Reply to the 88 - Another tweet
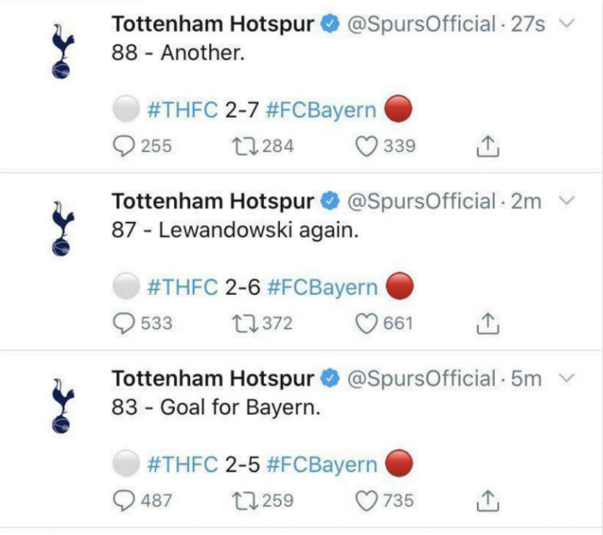 124,147
